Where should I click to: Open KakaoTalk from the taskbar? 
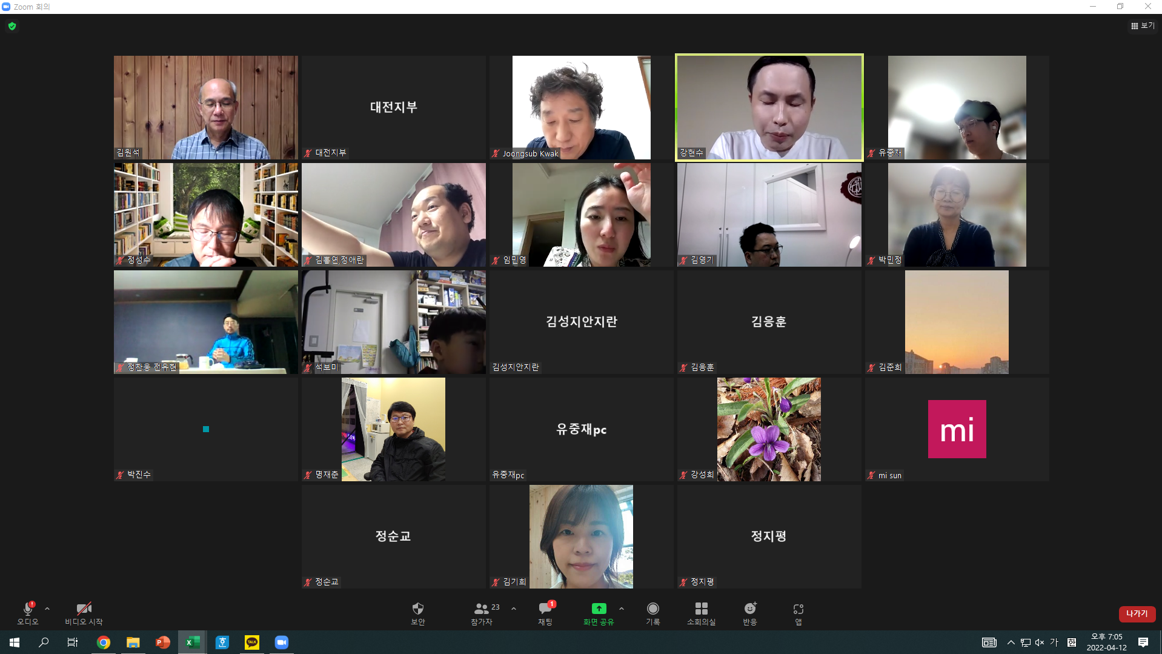point(252,642)
